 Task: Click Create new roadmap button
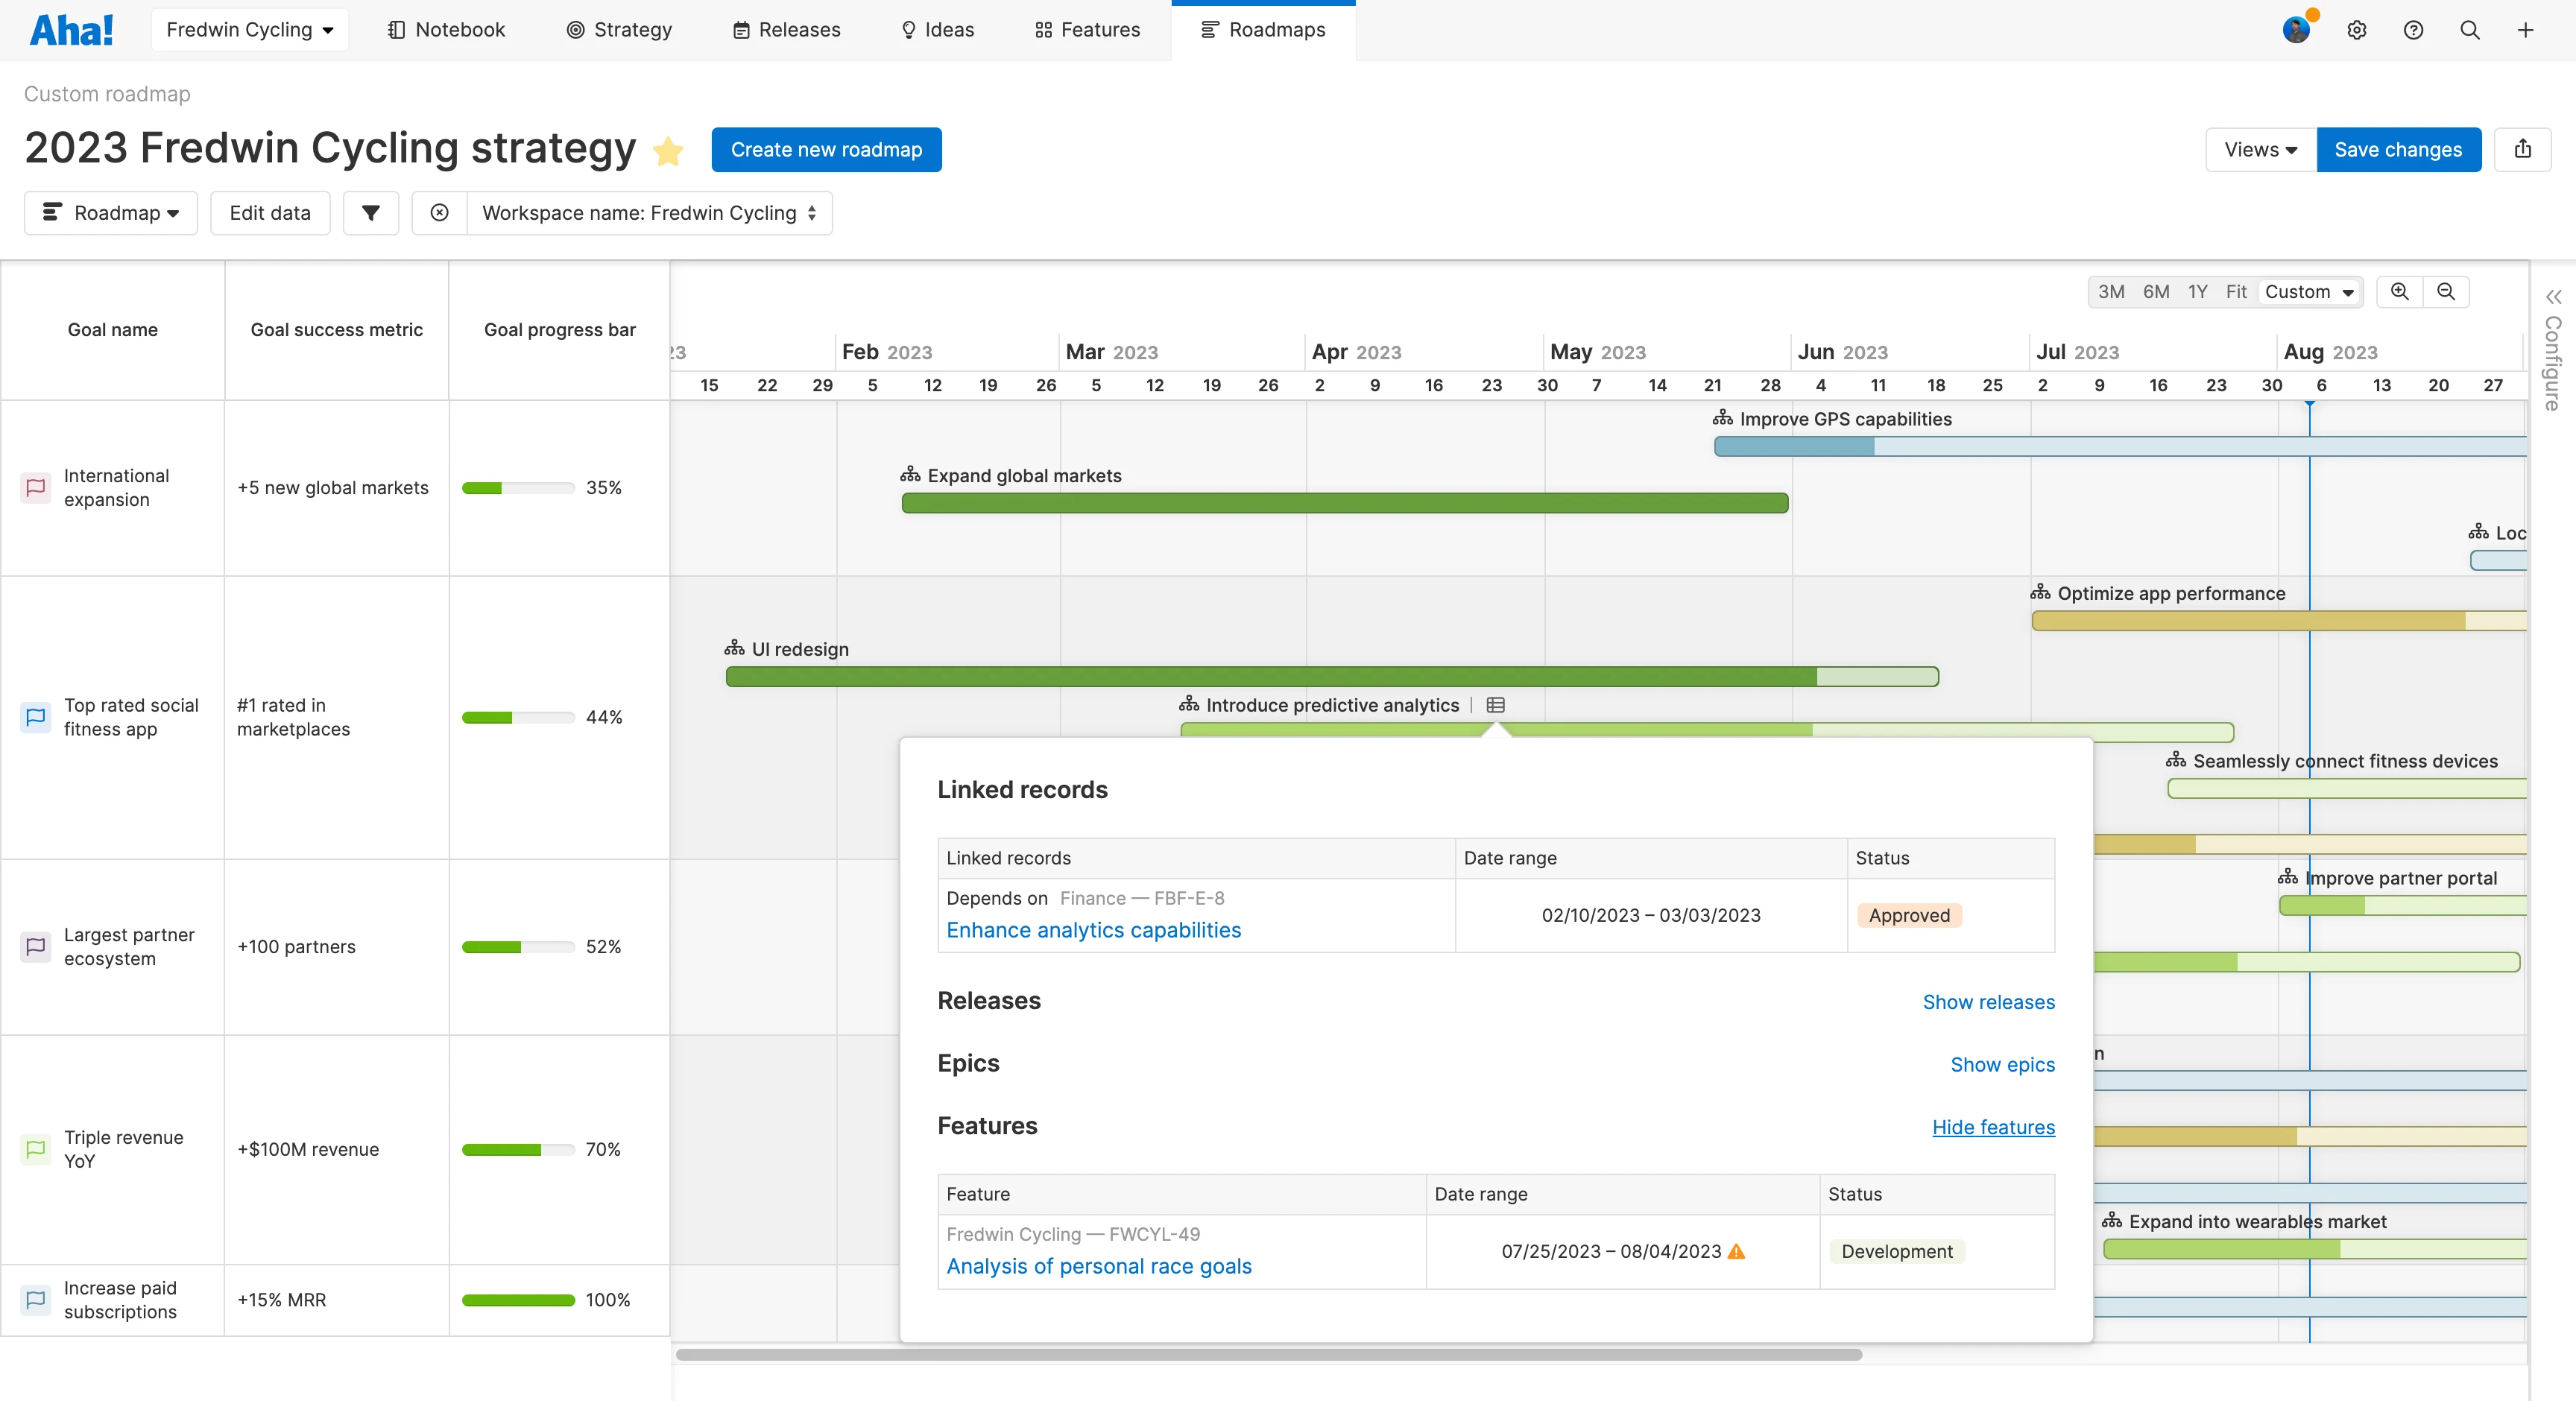click(x=826, y=150)
